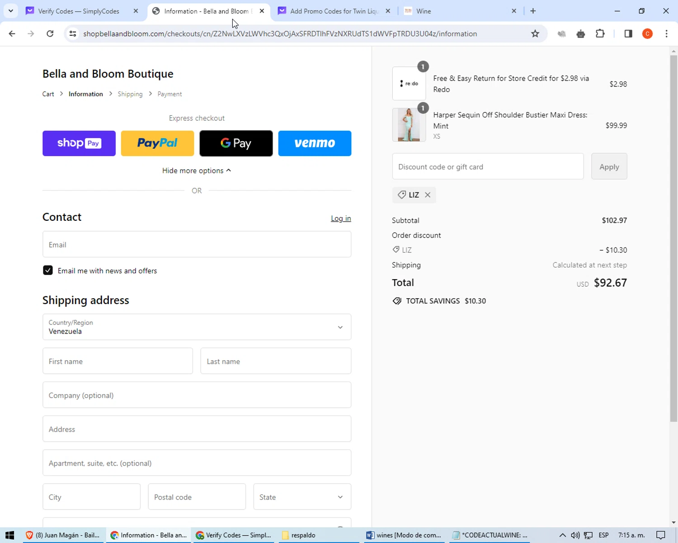Click the Redo return product thumbnail
678x543 pixels.
(409, 84)
